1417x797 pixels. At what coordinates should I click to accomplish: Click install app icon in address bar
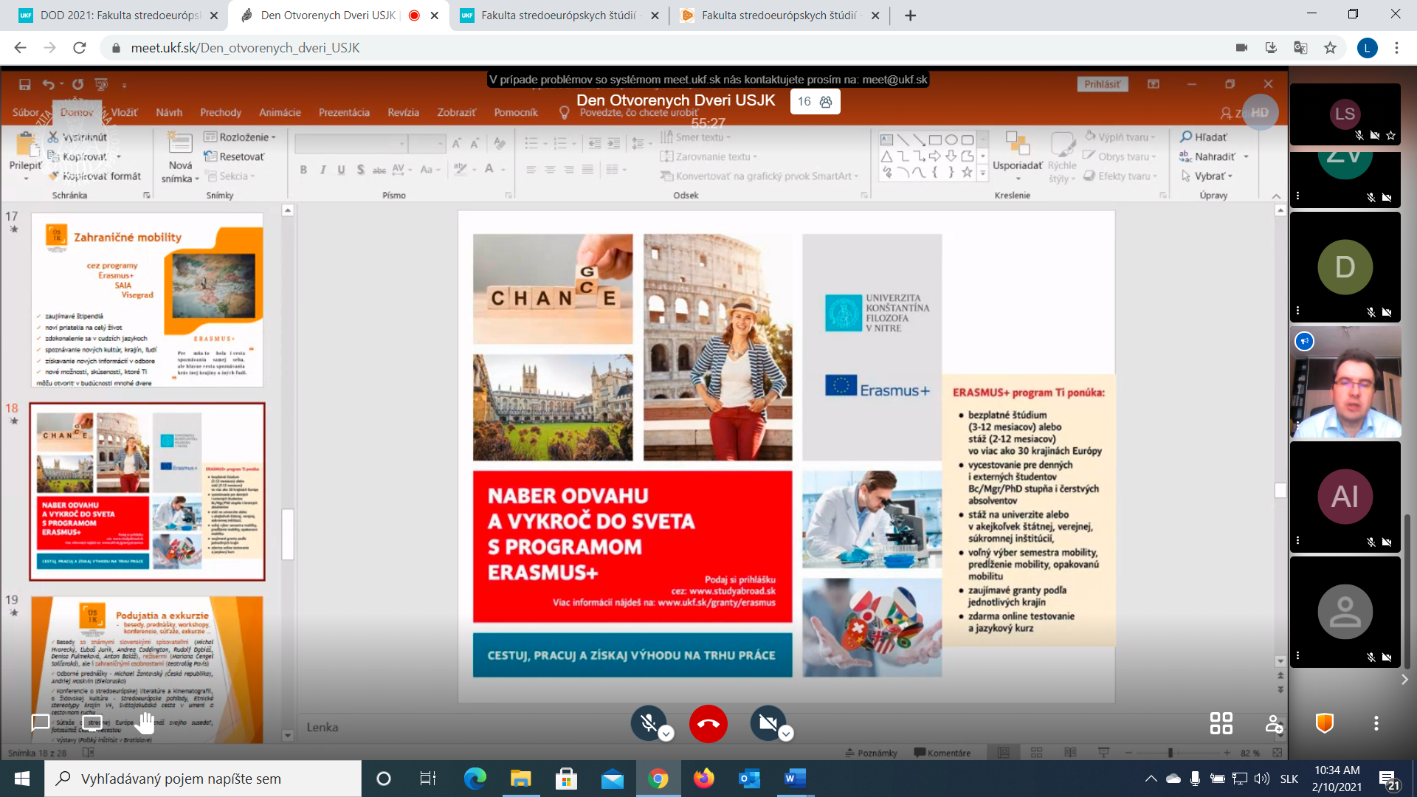tap(1271, 48)
